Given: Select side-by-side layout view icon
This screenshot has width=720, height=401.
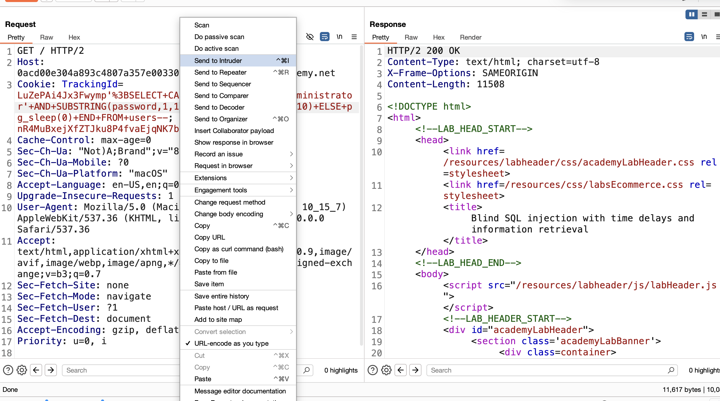Looking at the screenshot, I should click(x=692, y=14).
